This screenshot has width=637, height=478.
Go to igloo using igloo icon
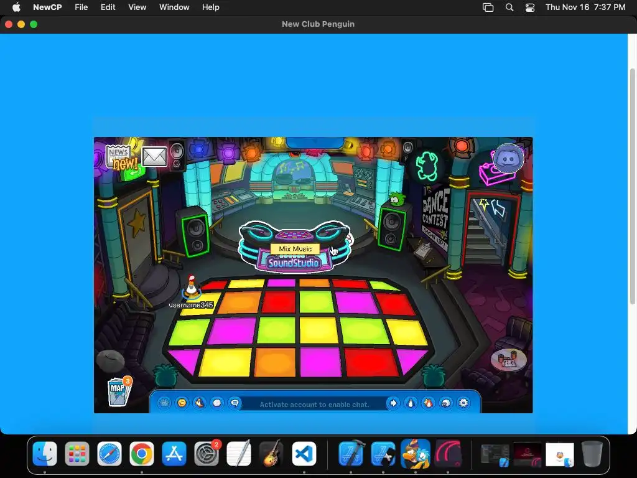click(446, 403)
